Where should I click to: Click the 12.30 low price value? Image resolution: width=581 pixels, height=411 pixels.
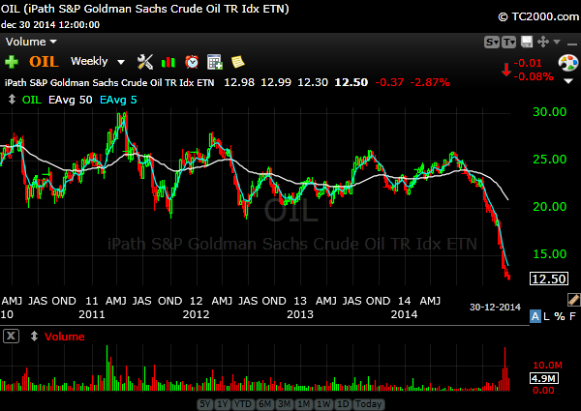click(x=313, y=82)
